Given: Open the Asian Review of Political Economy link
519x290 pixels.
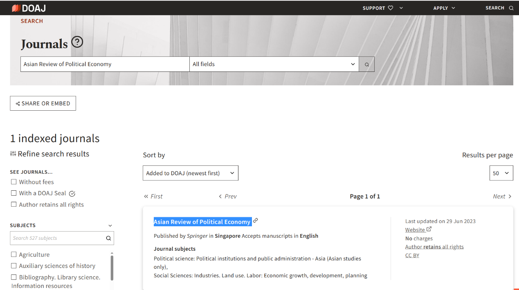Looking at the screenshot, I should pos(202,222).
